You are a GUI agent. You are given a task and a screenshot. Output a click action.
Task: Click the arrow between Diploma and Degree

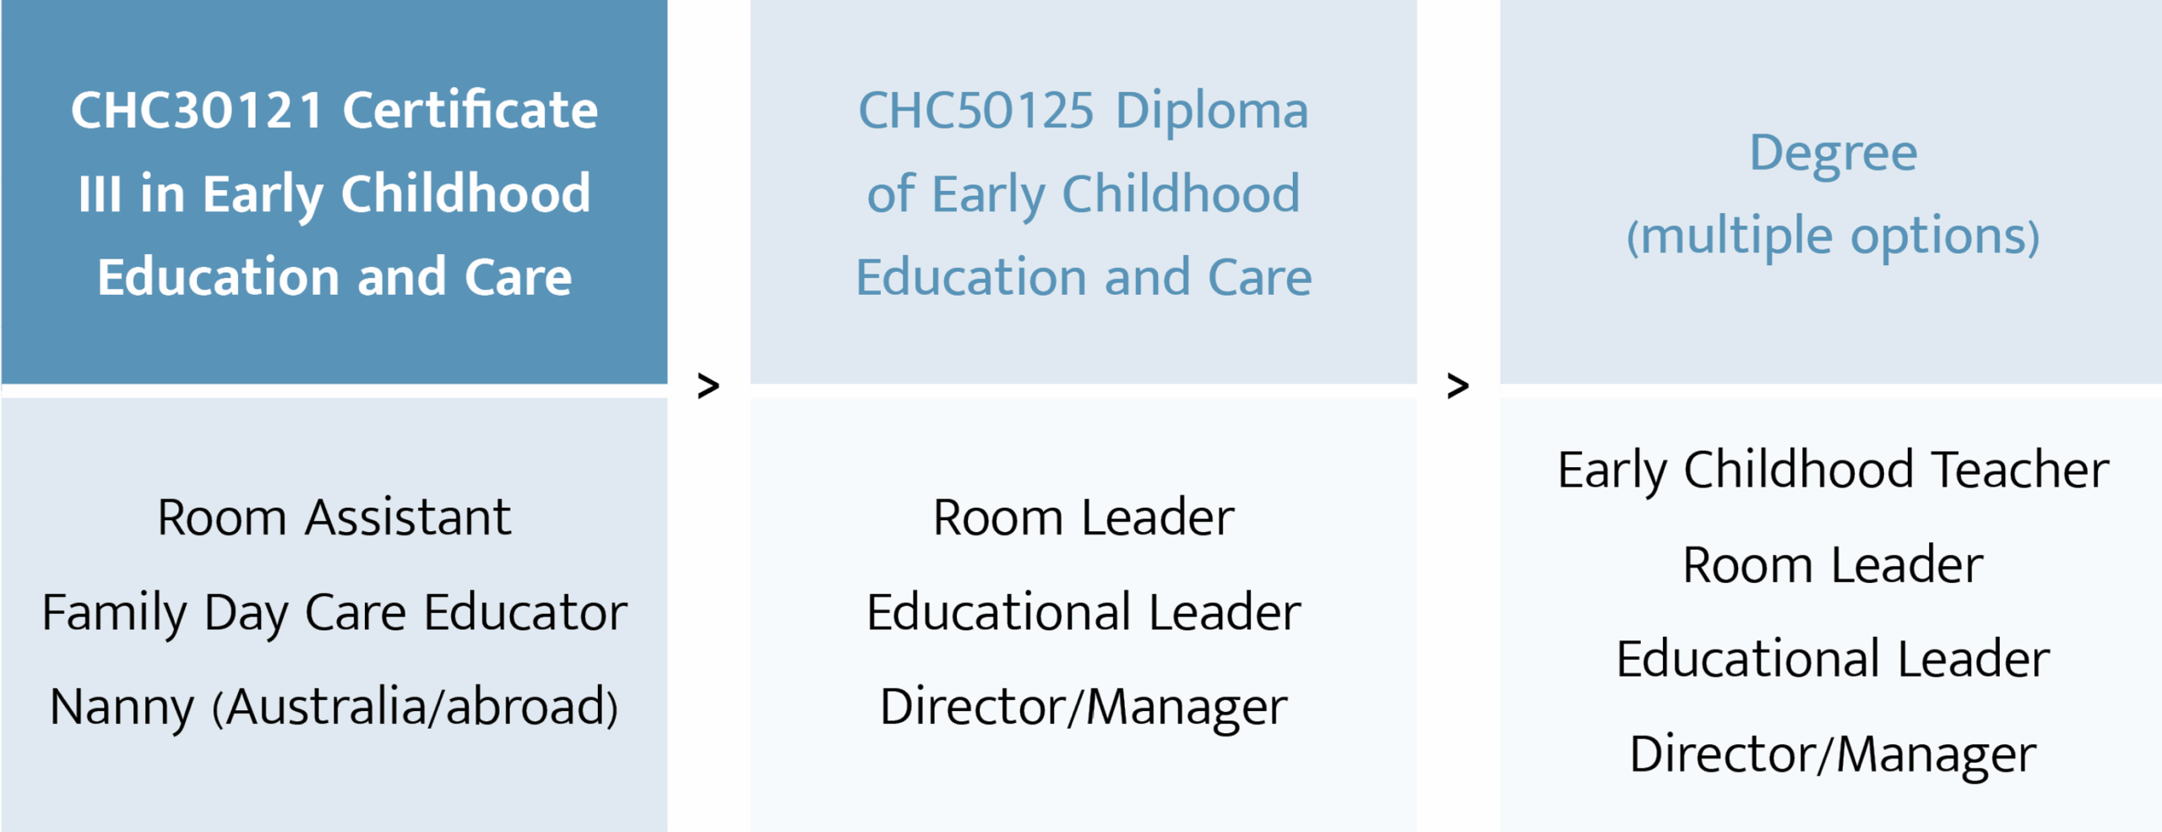point(1458,386)
